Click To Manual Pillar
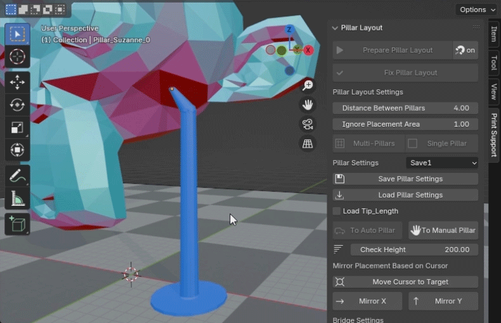 click(x=443, y=231)
